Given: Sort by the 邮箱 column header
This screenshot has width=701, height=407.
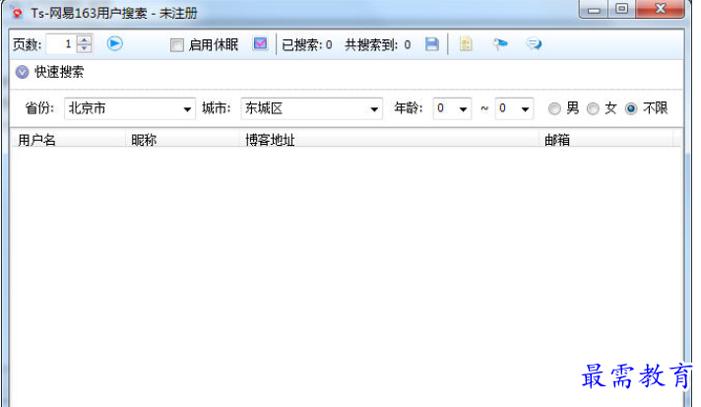Looking at the screenshot, I should (x=605, y=140).
